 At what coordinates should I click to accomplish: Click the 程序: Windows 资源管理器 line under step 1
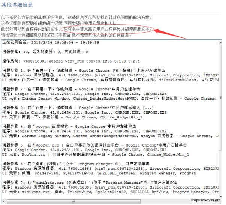110,75
